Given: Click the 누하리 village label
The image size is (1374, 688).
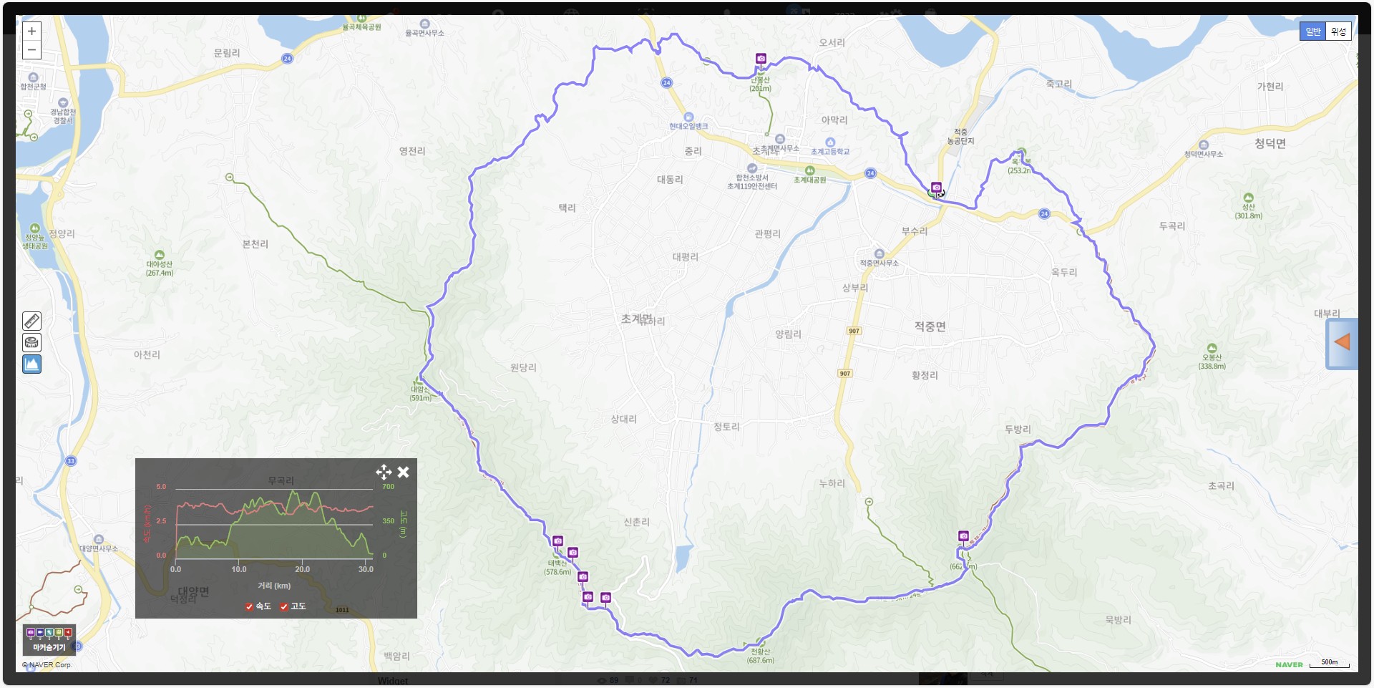Looking at the screenshot, I should (832, 483).
